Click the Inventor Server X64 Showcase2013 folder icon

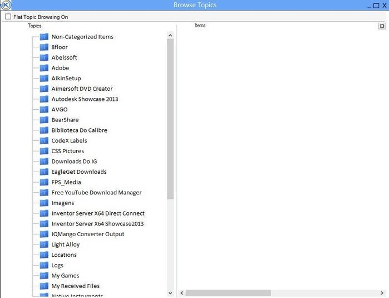click(x=44, y=224)
